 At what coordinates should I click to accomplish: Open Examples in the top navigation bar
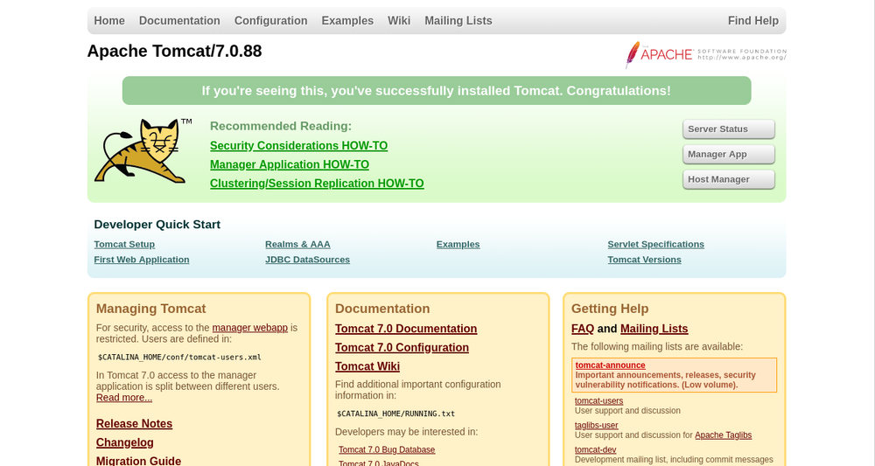347,21
